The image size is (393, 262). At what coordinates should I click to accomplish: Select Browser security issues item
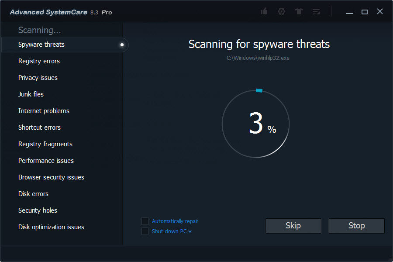pyautogui.click(x=51, y=177)
